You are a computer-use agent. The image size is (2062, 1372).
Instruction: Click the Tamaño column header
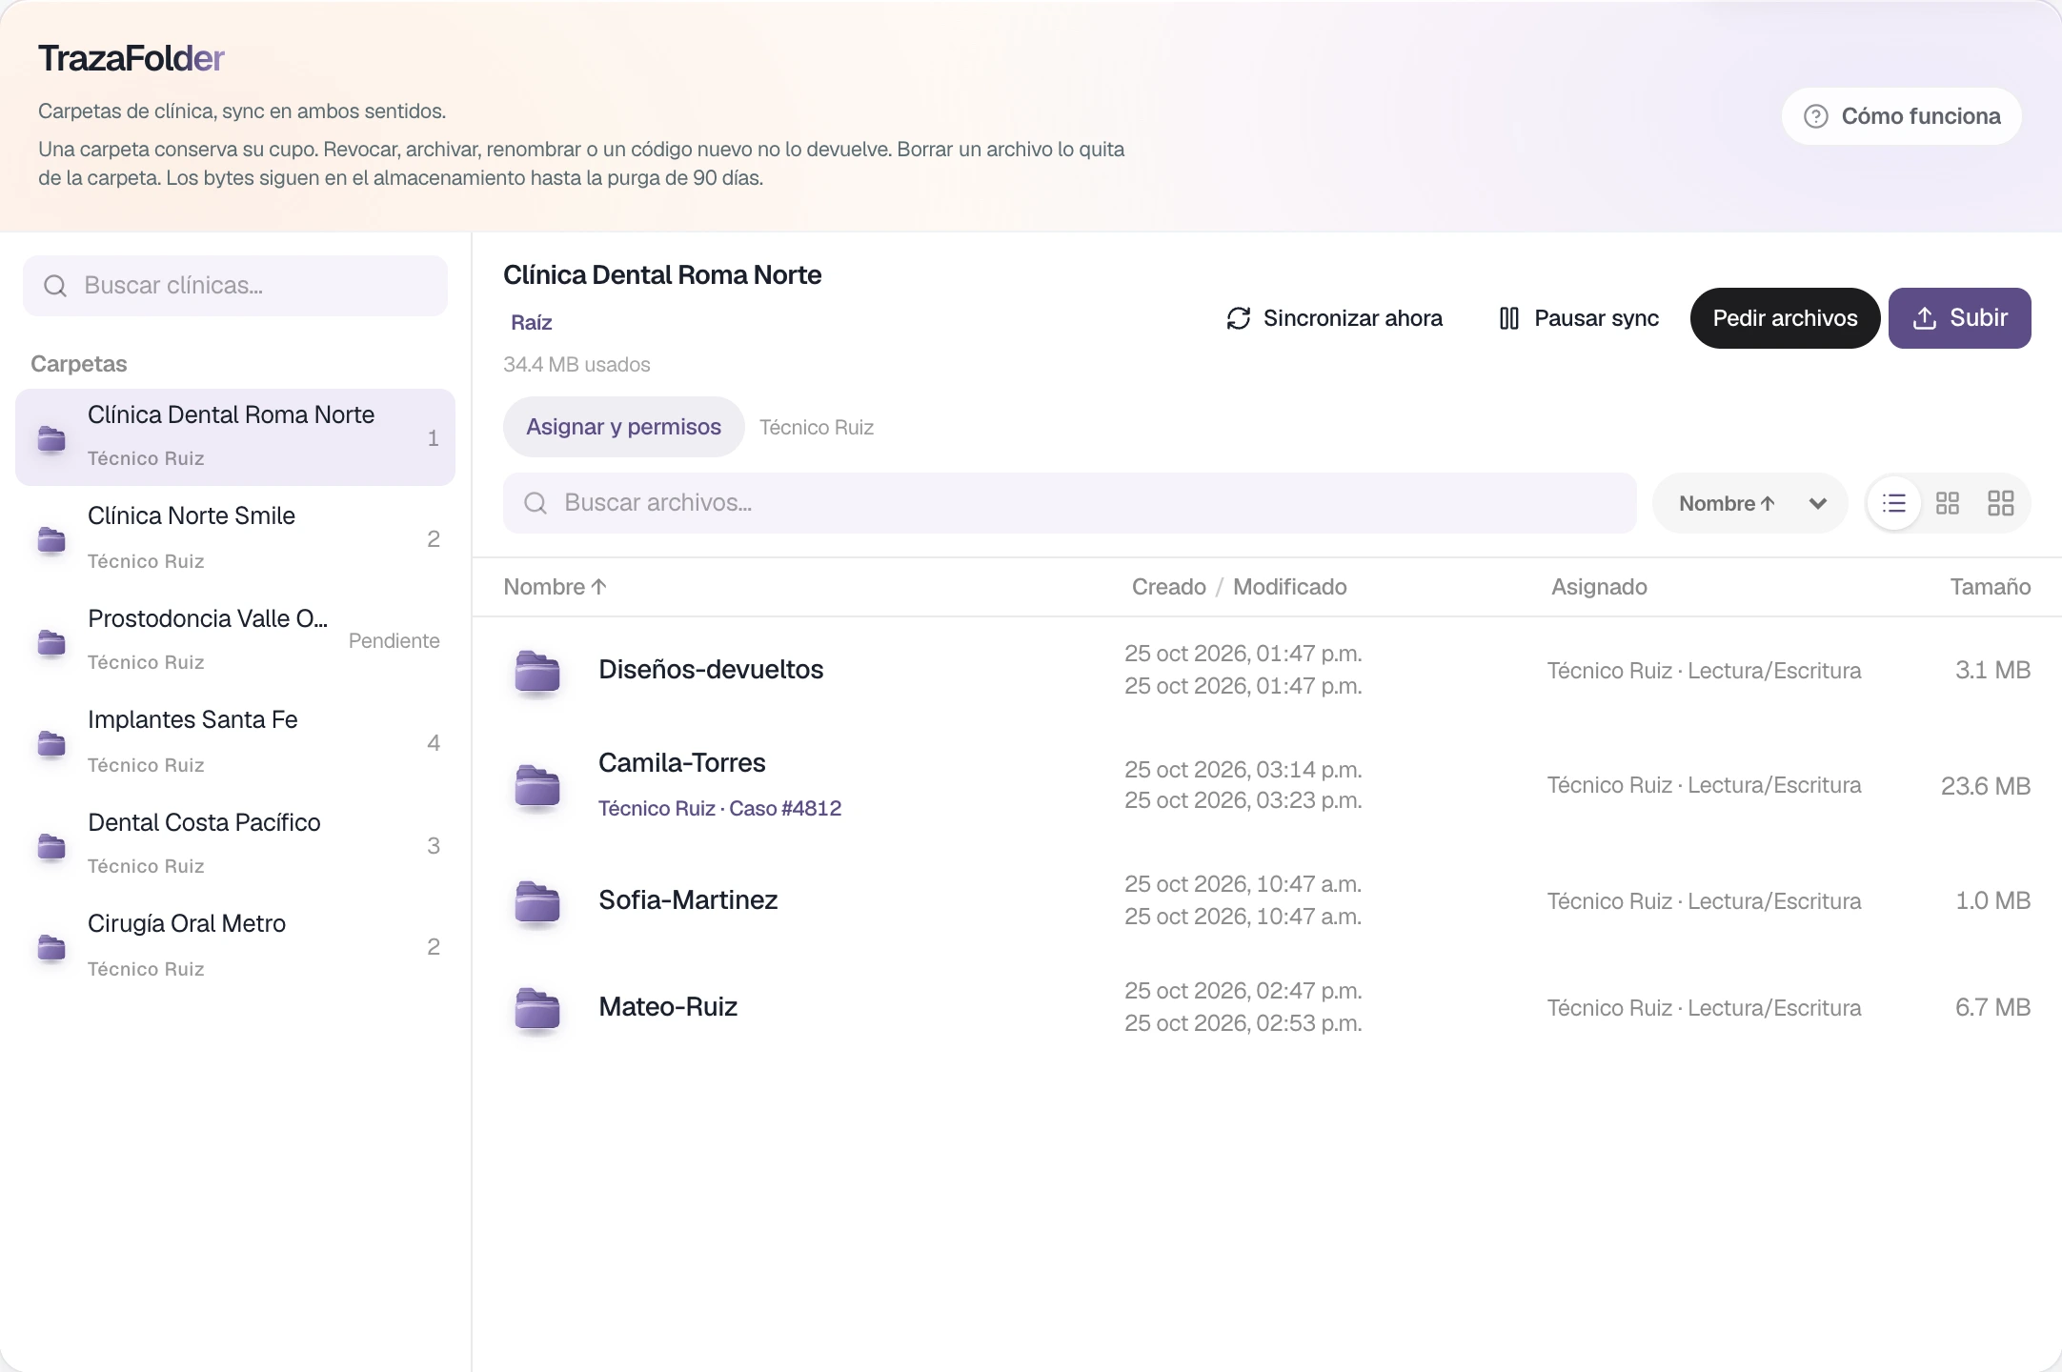[1990, 587]
